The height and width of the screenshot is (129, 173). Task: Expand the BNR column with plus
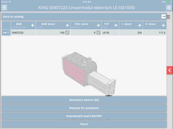33,25
